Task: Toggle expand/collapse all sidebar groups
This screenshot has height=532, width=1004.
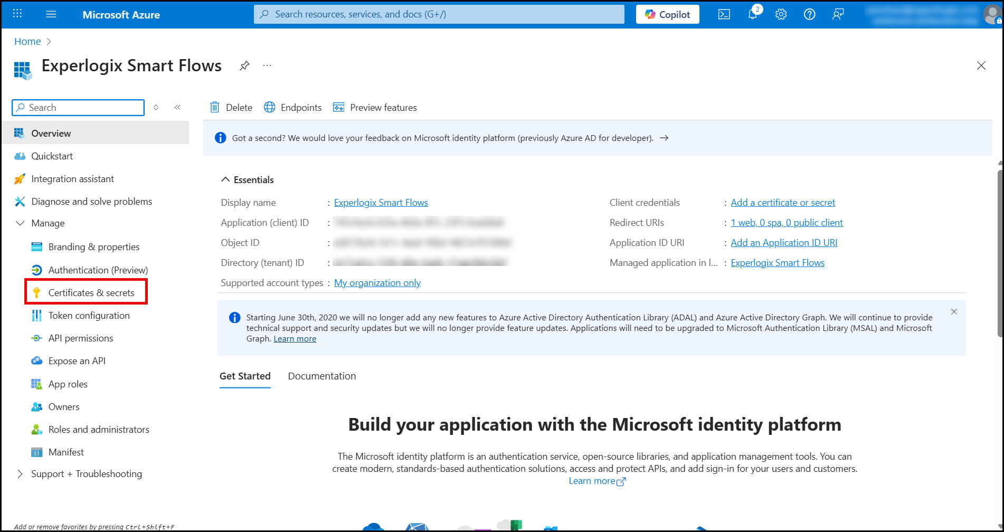Action: coord(156,108)
